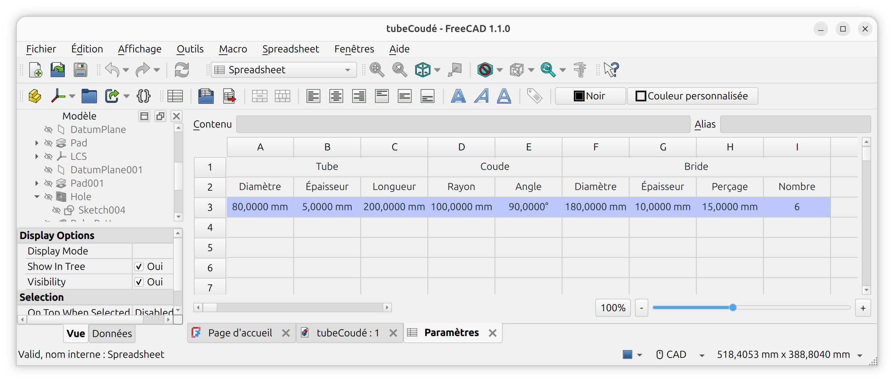Open the undo history dropdown arrow
This screenshot has height=382, width=894.
tap(126, 70)
